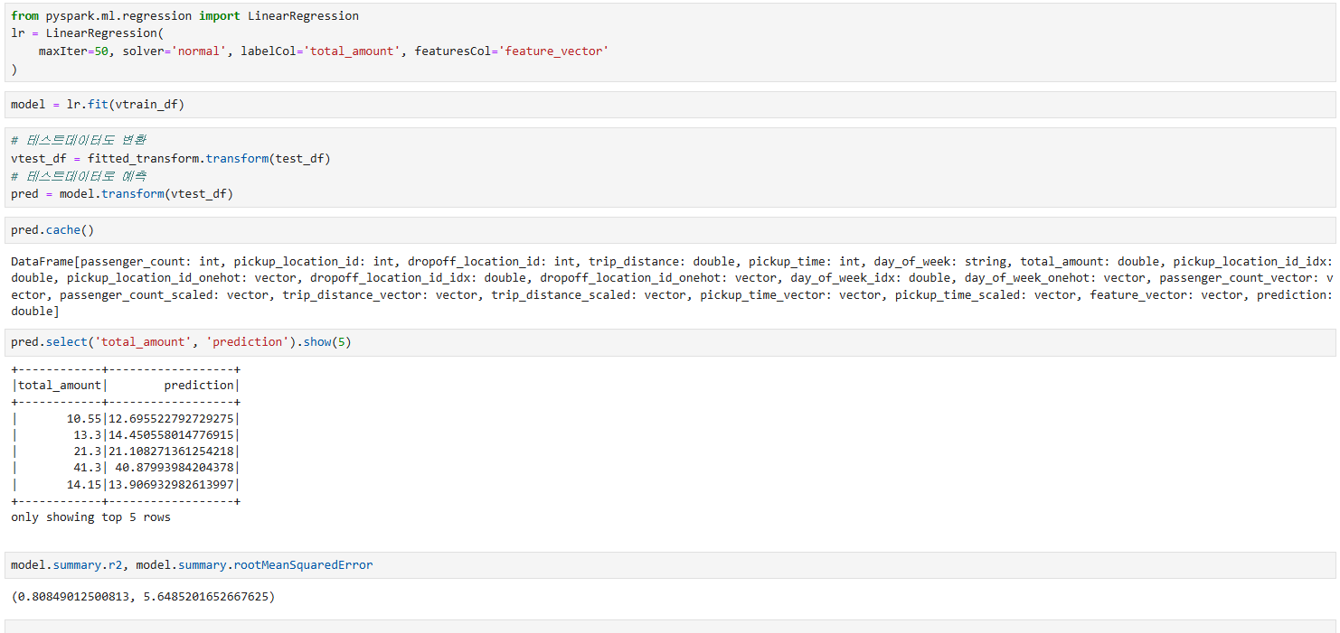Click the prediction value 14.450558014776915
Image resolution: width=1340 pixels, height=633 pixels.
coord(172,434)
